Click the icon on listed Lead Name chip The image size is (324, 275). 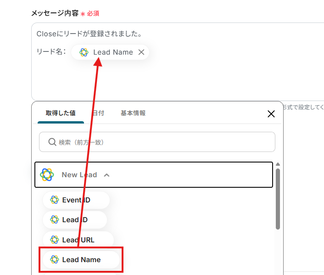[55, 259]
